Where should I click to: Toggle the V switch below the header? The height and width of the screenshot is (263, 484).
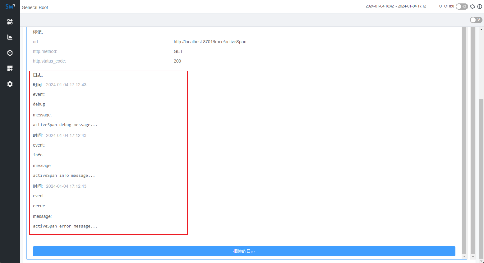(476, 20)
